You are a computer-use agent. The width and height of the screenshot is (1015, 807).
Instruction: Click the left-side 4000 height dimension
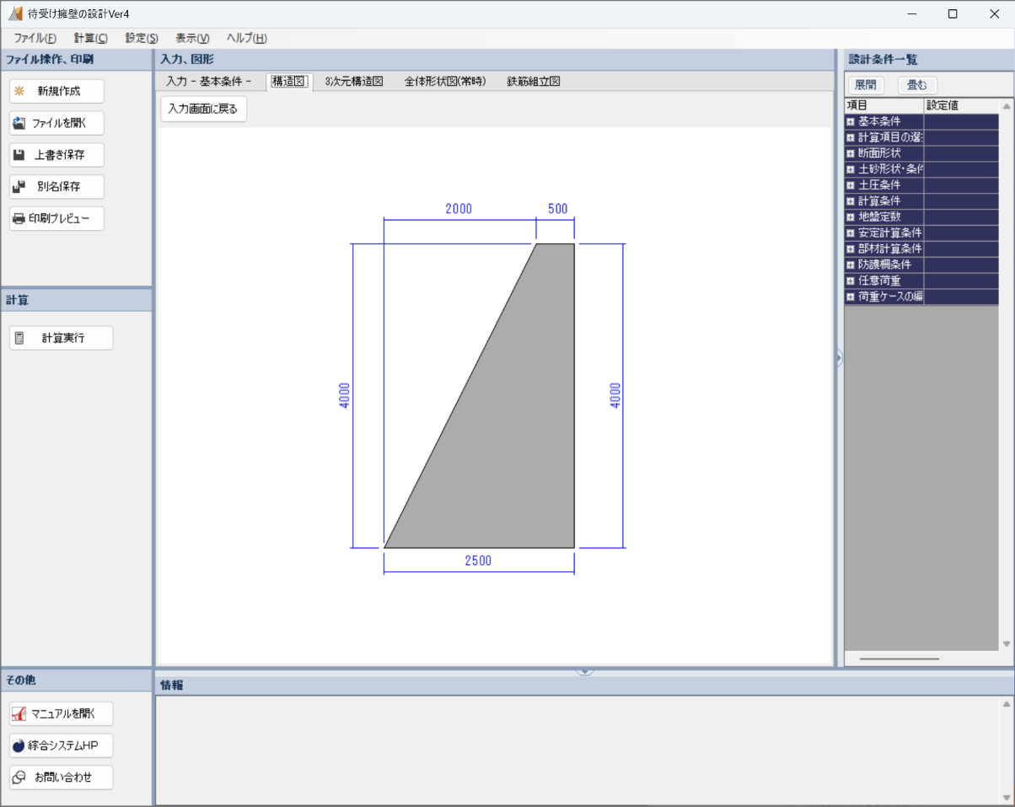344,396
